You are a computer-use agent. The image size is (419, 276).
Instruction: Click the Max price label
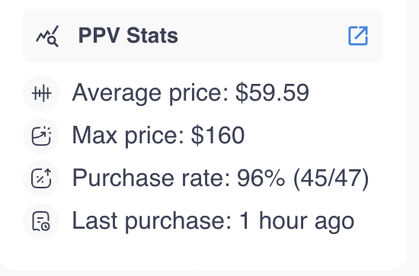[x=128, y=135]
